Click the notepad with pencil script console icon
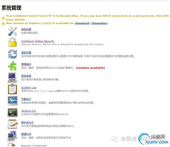 point(13,124)
